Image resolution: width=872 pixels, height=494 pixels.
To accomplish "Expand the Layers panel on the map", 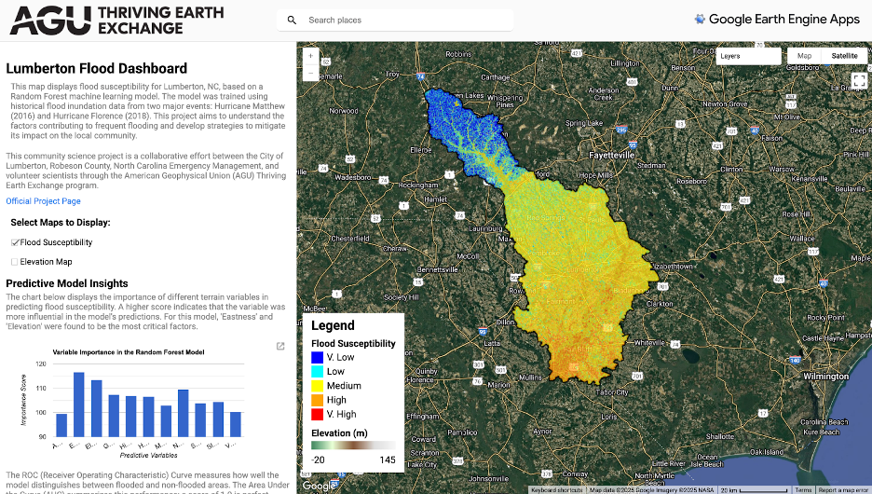I will click(x=749, y=56).
